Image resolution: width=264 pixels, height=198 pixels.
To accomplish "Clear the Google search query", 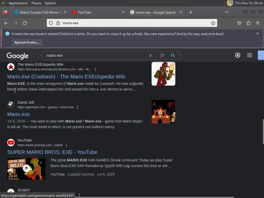I will [151, 55].
